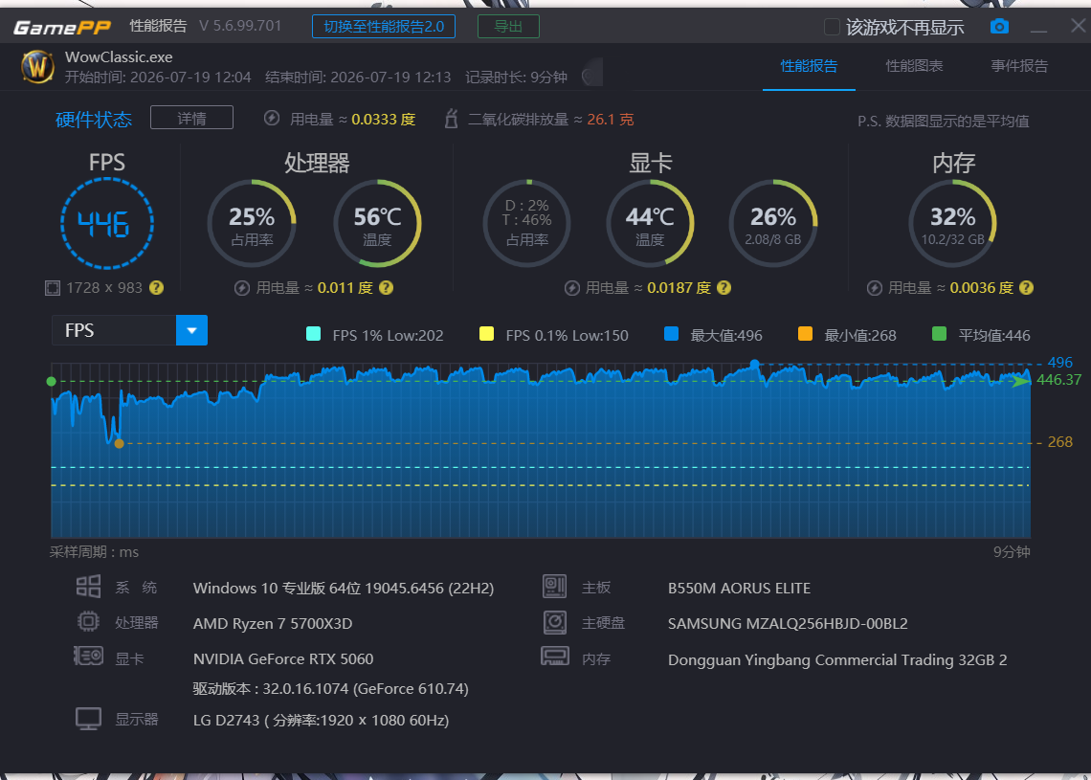The width and height of the screenshot is (1091, 780).
Task: Select text AMD Ryzen 7 5700X3D
Action: point(273,623)
